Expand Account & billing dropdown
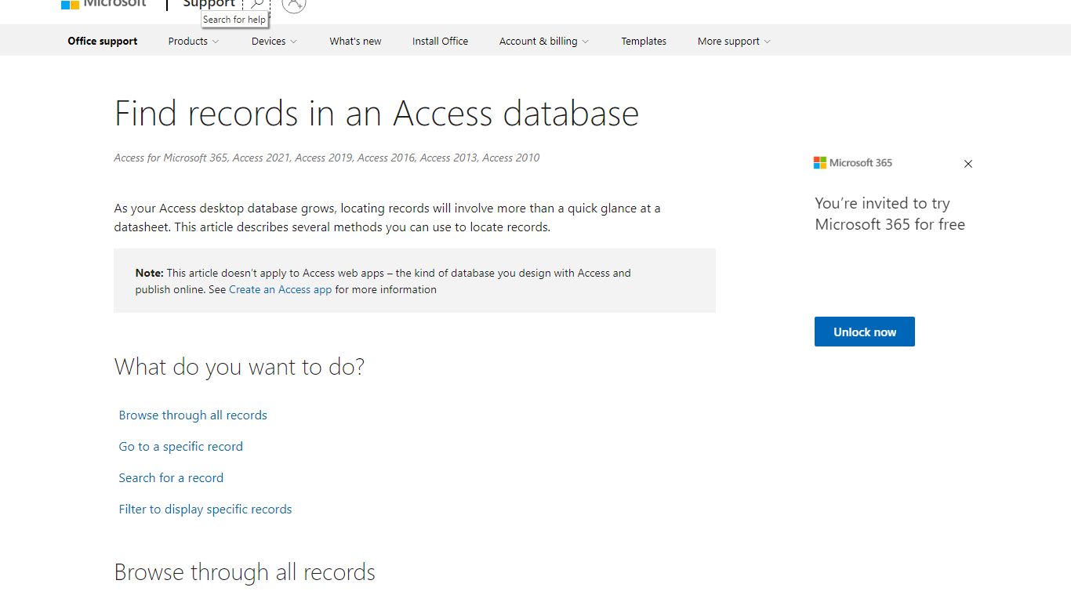The width and height of the screenshot is (1071, 602). (x=544, y=41)
